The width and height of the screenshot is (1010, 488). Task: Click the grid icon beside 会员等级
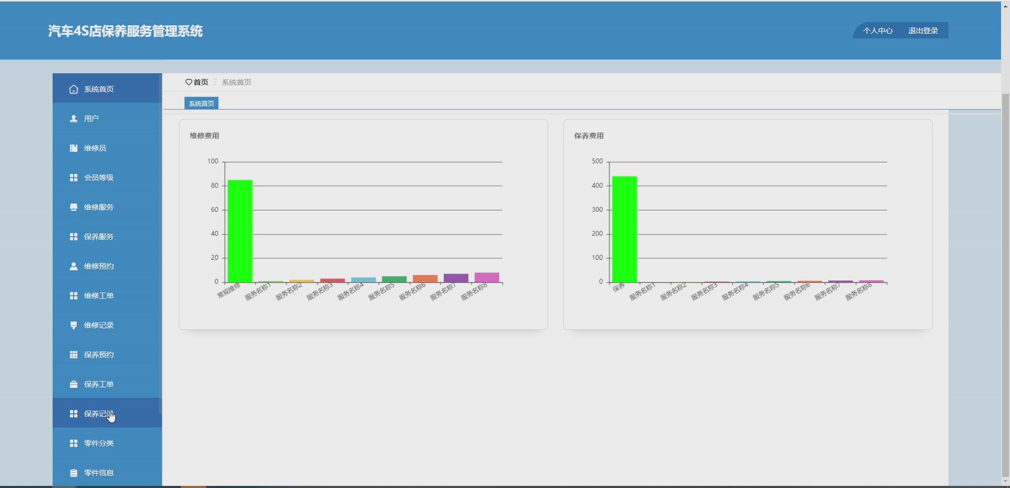click(x=74, y=177)
